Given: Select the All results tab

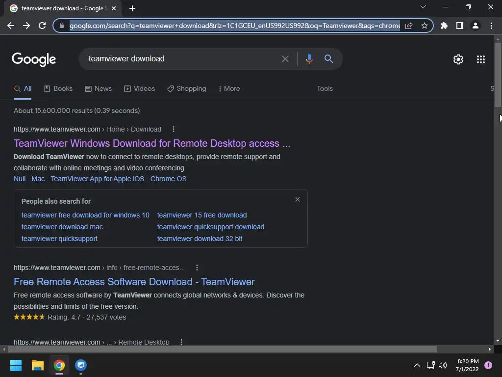Looking at the screenshot, I should tap(23, 89).
